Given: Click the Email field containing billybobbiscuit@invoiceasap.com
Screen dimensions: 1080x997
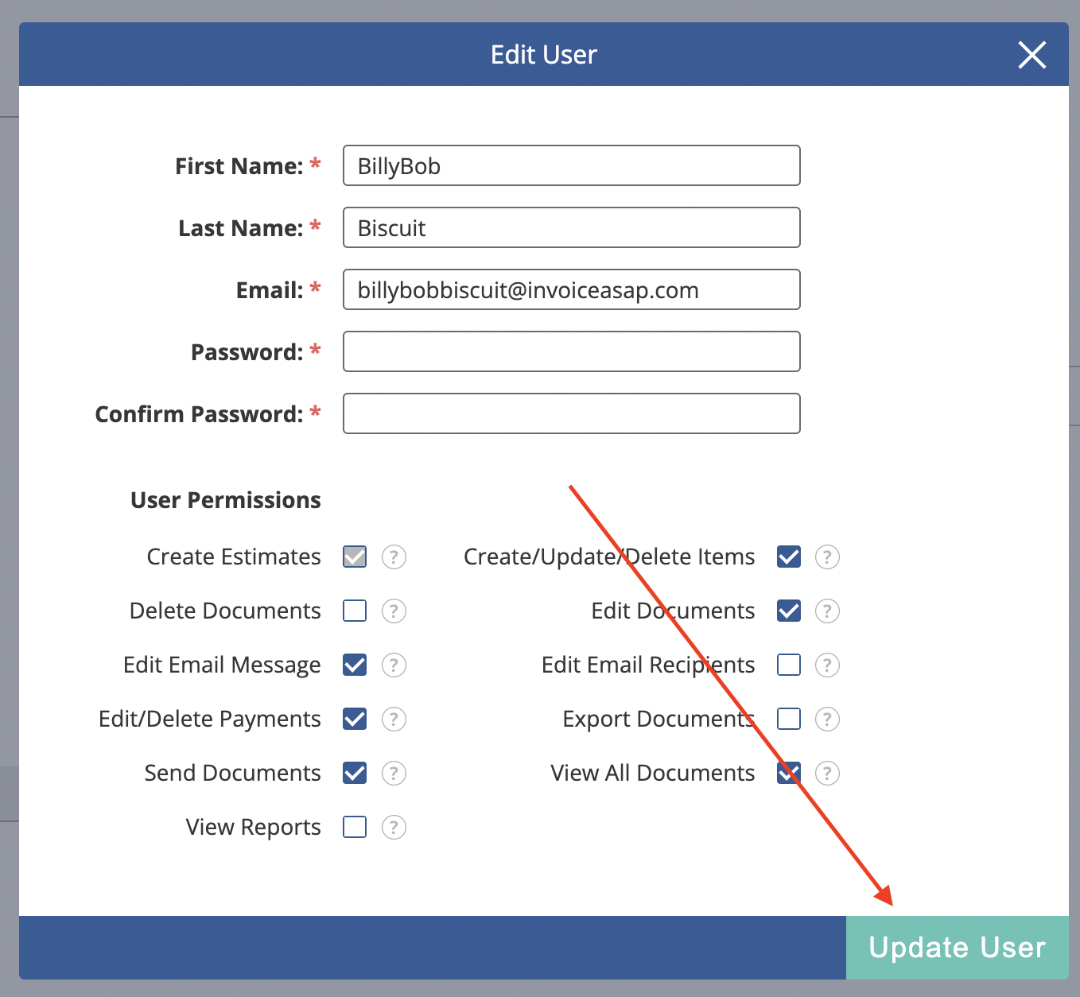Looking at the screenshot, I should coord(571,289).
